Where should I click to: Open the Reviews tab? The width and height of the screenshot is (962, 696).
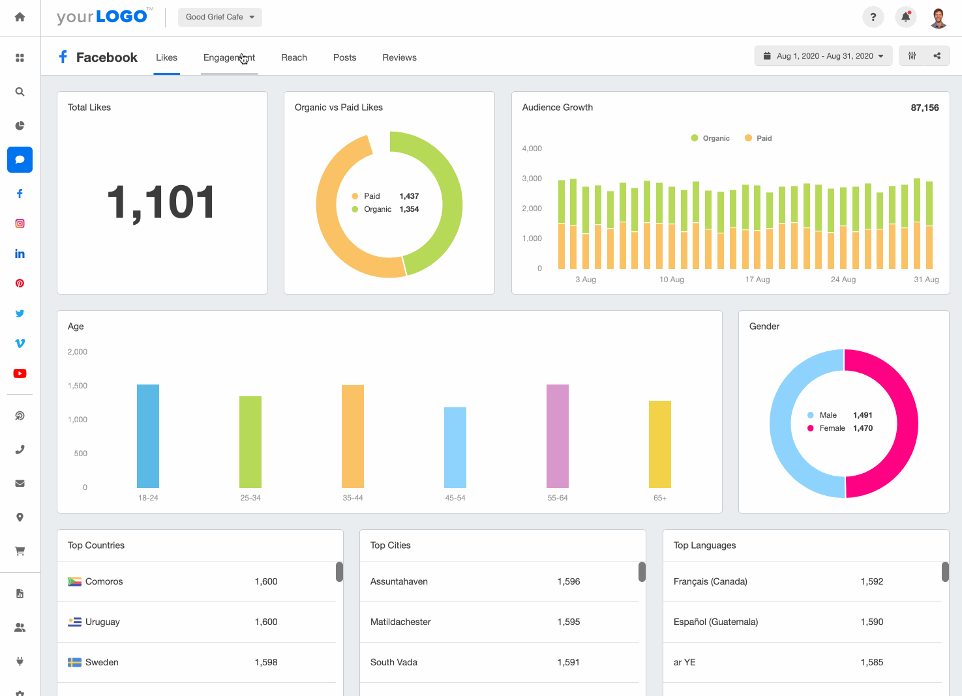[x=398, y=57]
